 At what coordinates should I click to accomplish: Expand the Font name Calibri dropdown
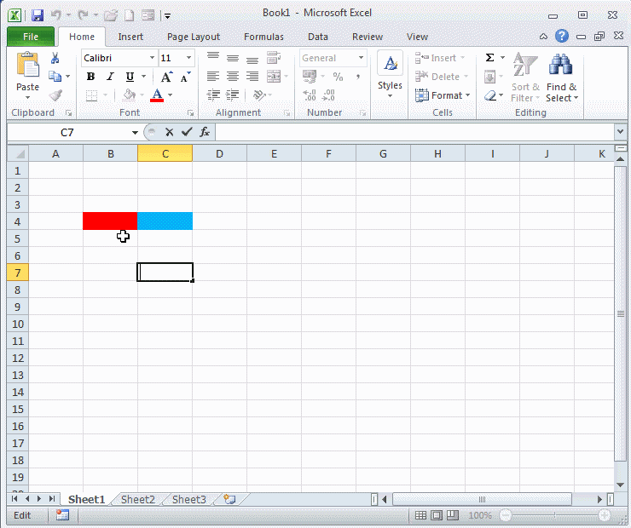click(x=153, y=58)
